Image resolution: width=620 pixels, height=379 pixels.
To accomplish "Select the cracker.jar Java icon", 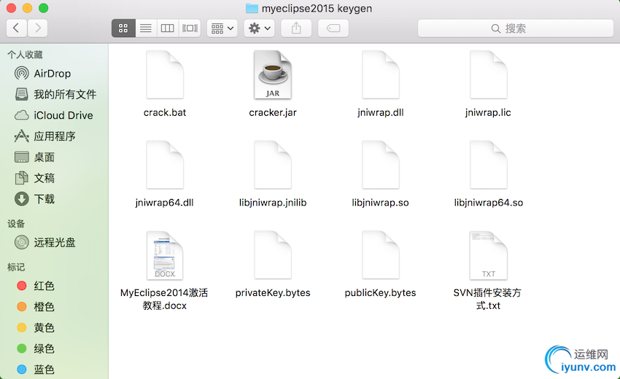I will (273, 74).
